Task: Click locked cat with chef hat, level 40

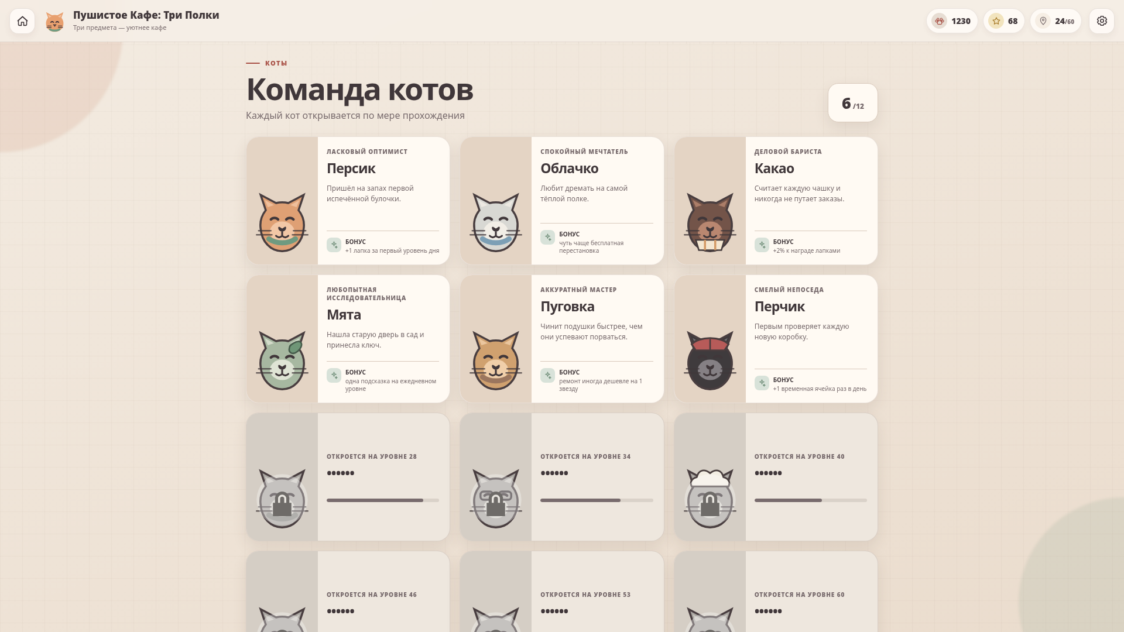Action: tap(710, 499)
